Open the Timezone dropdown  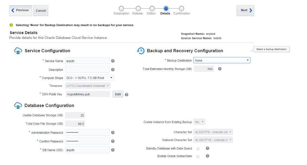pyautogui.click(x=88, y=86)
